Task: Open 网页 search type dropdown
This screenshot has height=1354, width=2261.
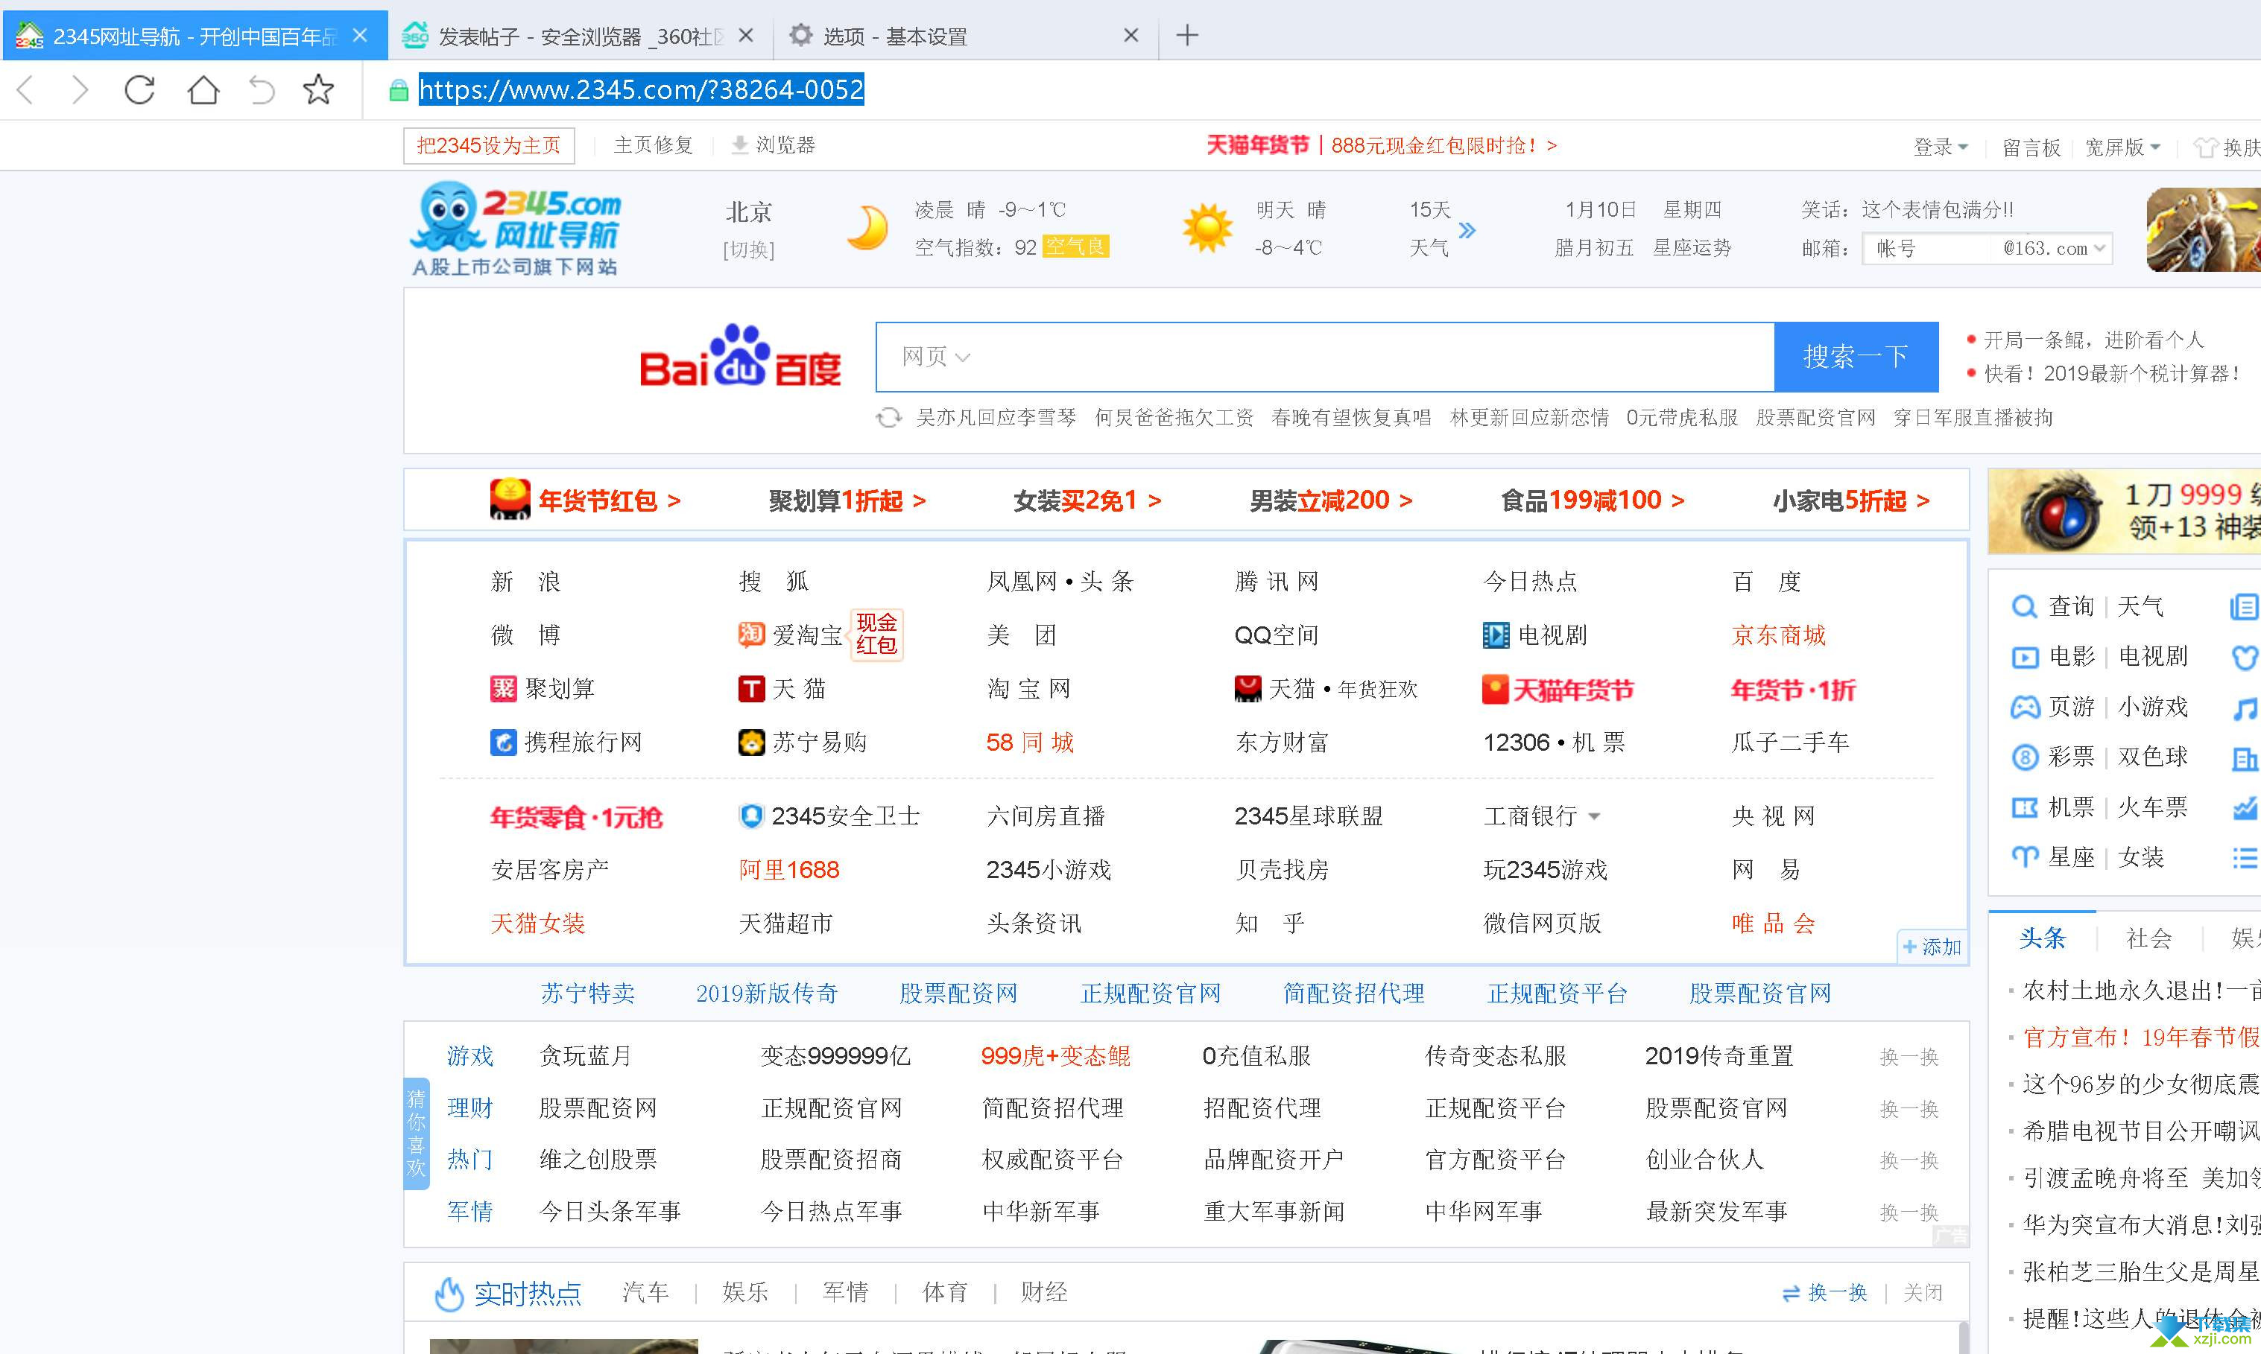Action: [x=935, y=357]
